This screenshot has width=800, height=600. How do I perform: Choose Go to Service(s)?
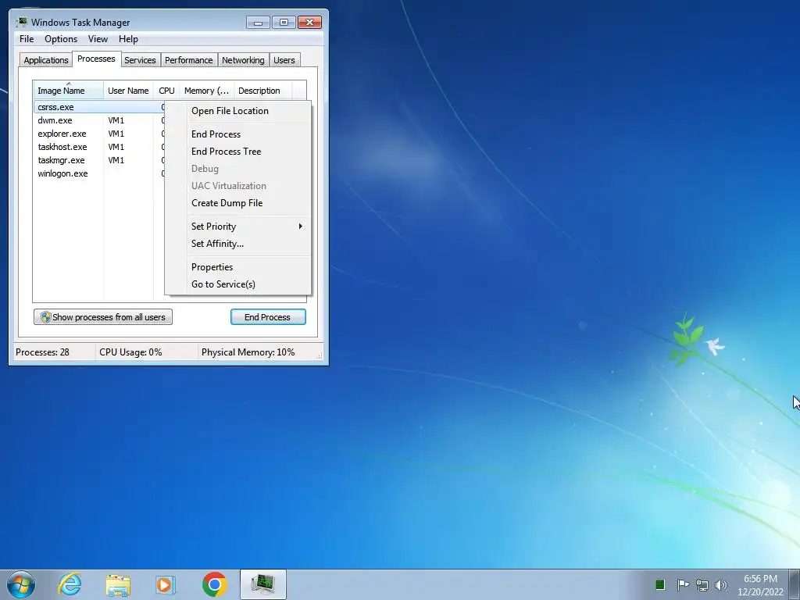point(237,284)
